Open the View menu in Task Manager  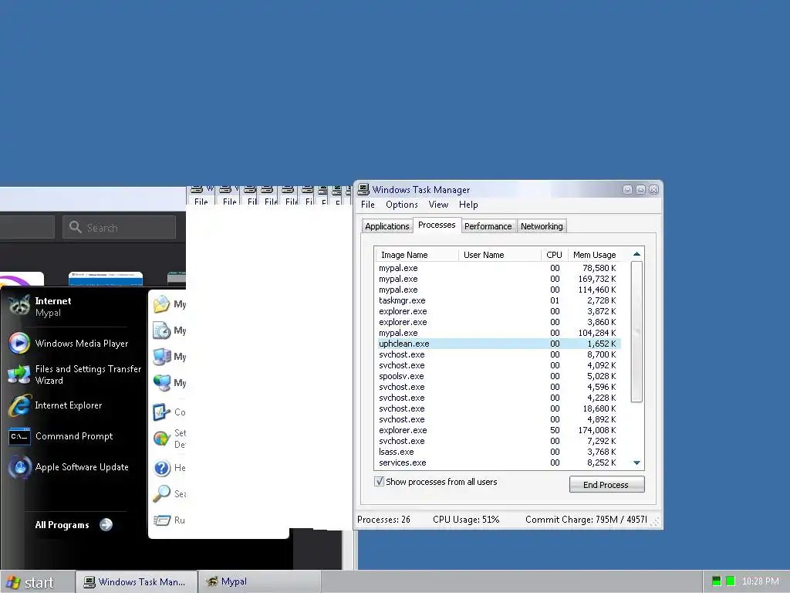coord(438,204)
